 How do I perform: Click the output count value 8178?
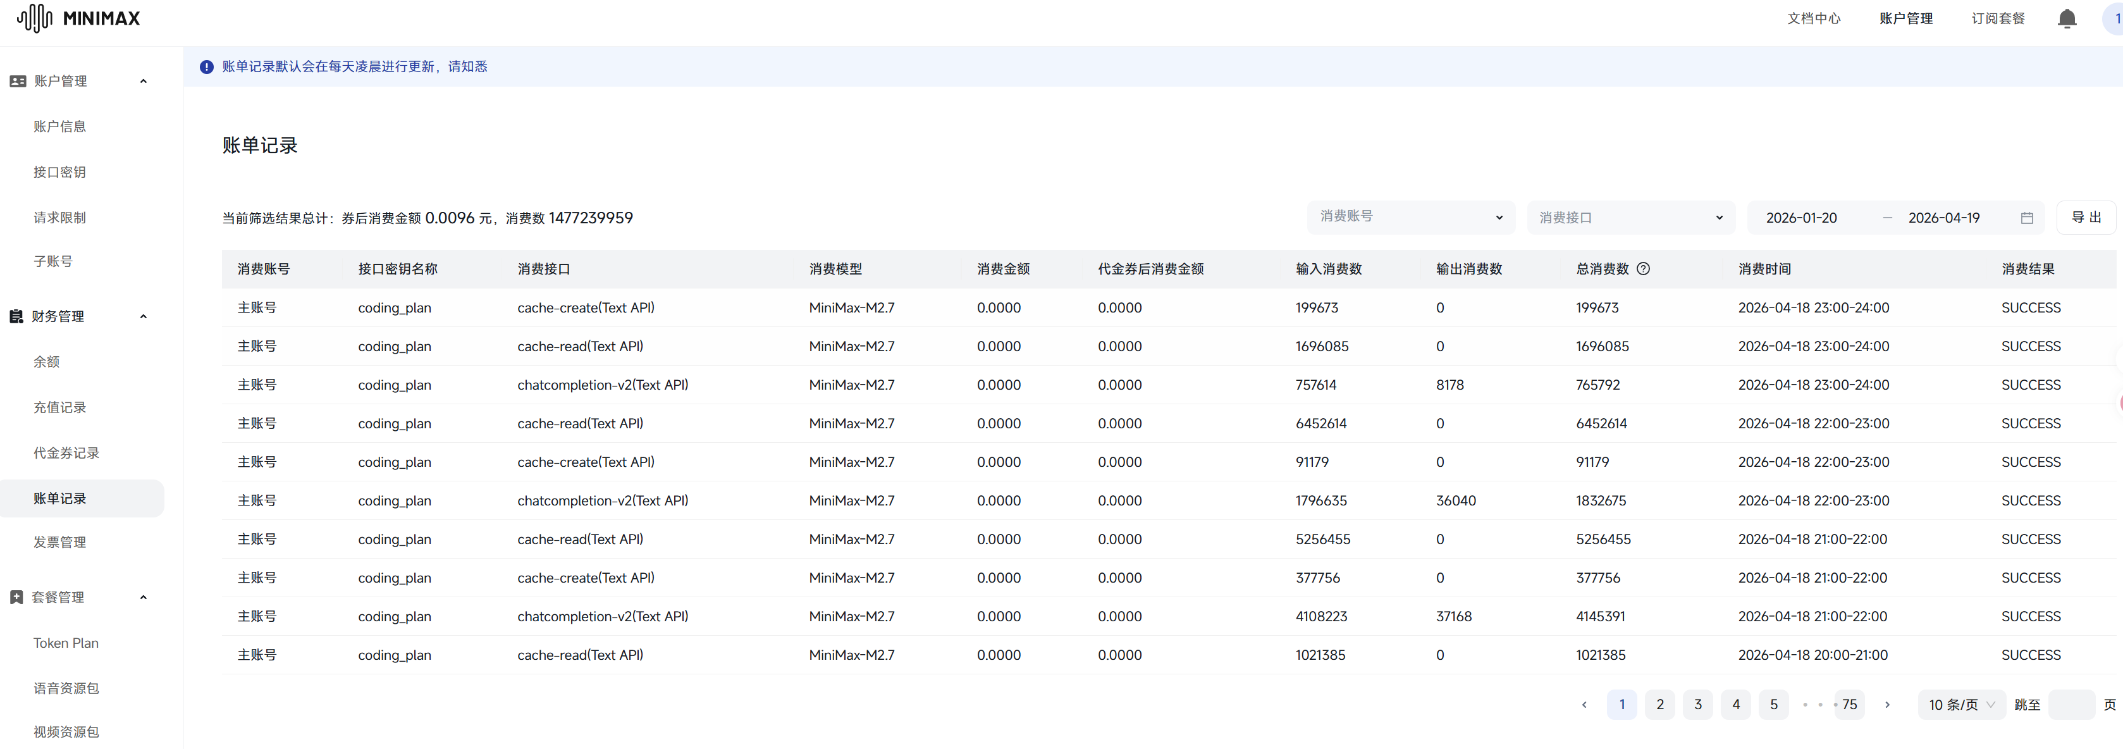click(x=1449, y=385)
